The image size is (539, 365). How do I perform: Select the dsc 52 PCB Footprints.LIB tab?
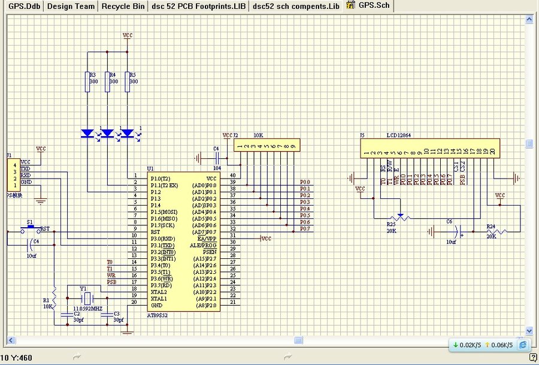point(198,6)
